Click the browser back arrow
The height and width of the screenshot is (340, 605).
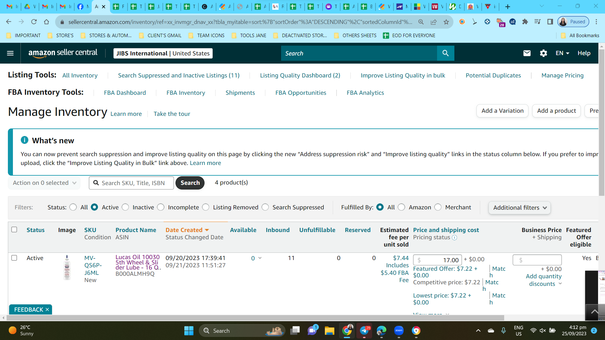pyautogui.click(x=9, y=22)
